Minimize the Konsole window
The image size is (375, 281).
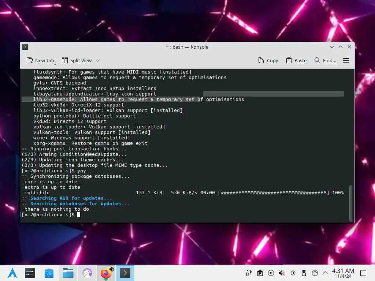coord(332,47)
